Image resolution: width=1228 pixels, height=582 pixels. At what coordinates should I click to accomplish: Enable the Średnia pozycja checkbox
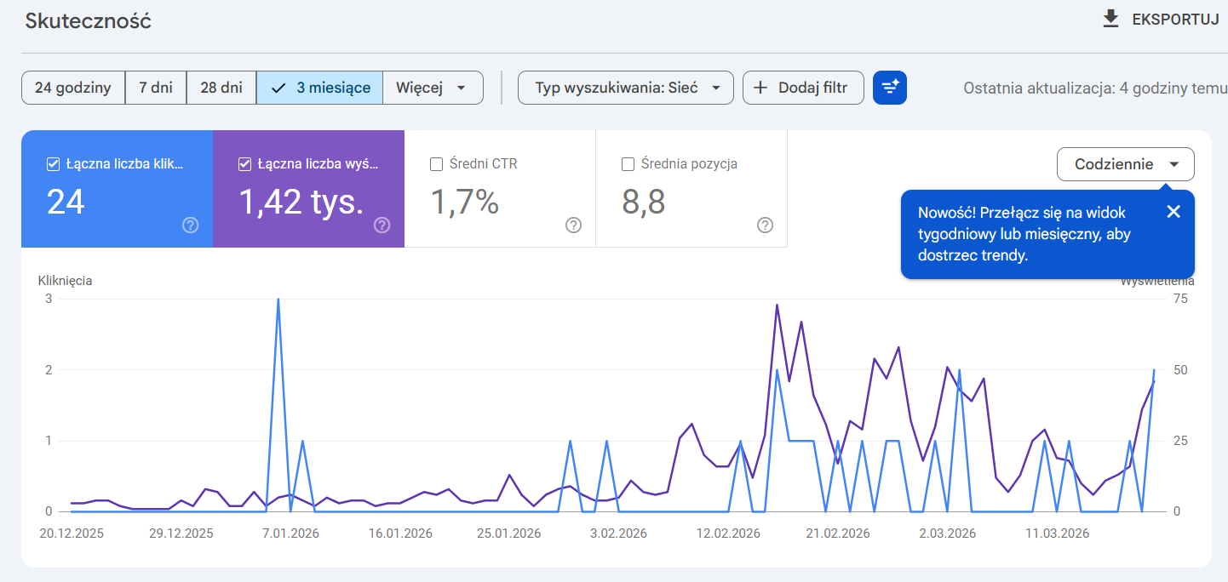click(628, 164)
